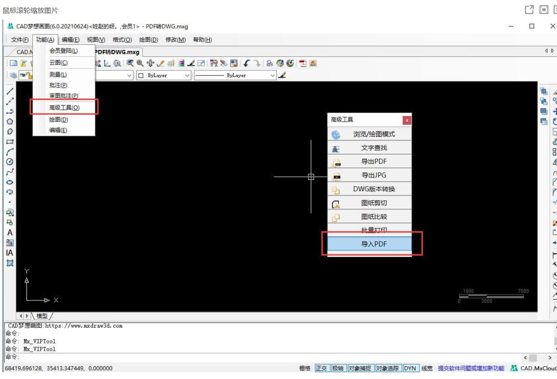Select the Multiline text 'IA' tool
Screen dimensions: 557x379
[9, 253]
